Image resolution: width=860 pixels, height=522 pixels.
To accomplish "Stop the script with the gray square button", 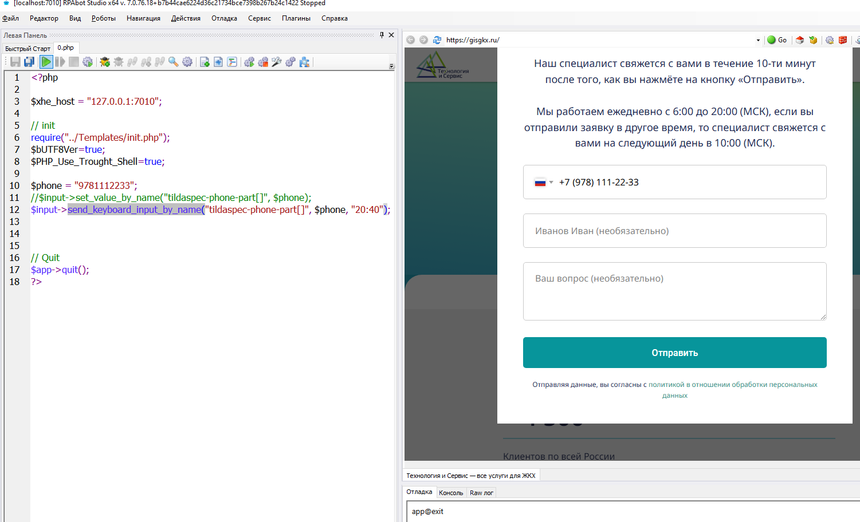I will (x=74, y=62).
